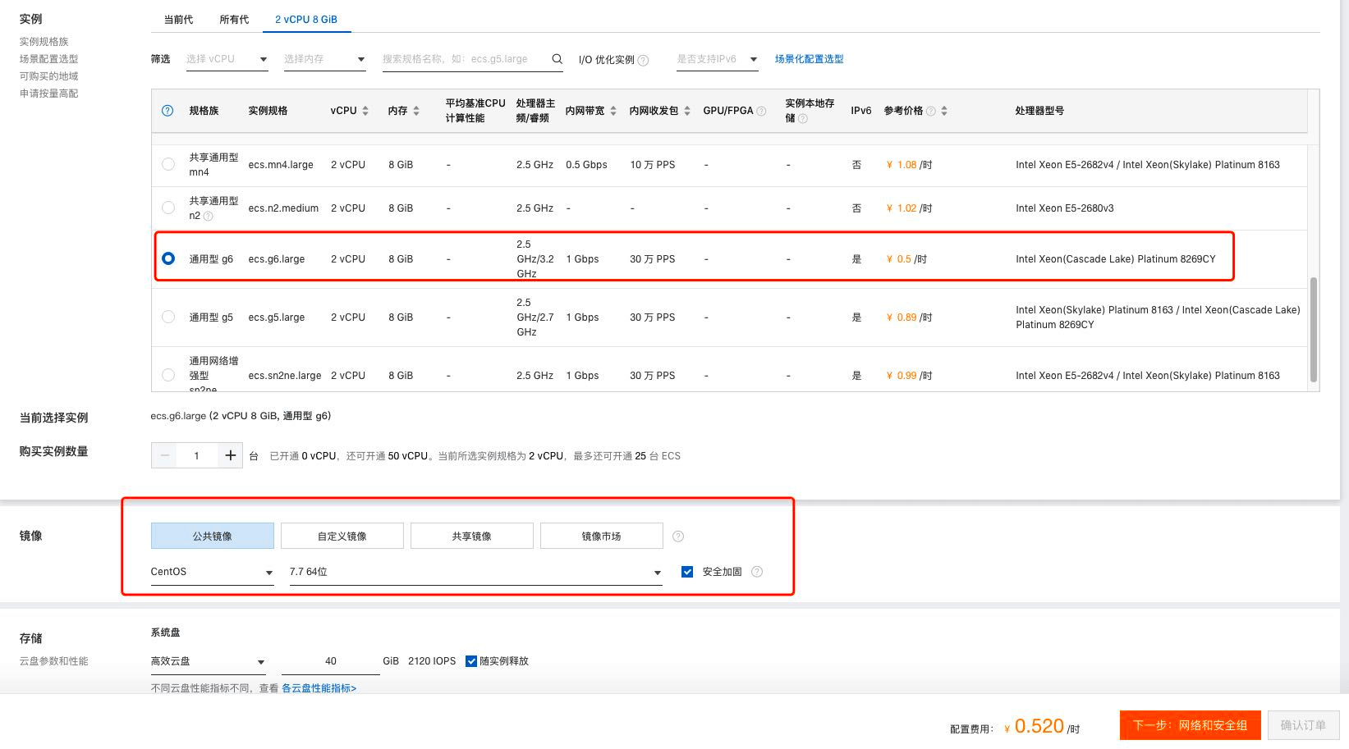Open 高效云盘 disk type dropdown
This screenshot has height=749, width=1349.
tap(208, 661)
